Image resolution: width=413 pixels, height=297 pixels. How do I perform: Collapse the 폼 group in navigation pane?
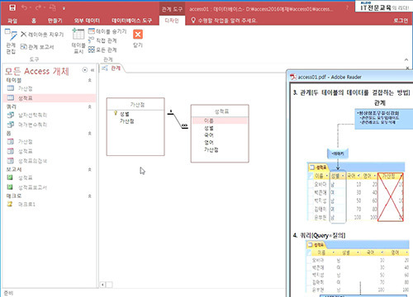click(90, 134)
